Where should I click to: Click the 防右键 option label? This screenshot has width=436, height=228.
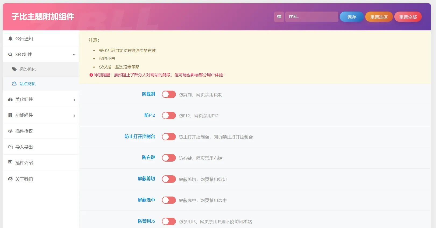tap(148, 157)
